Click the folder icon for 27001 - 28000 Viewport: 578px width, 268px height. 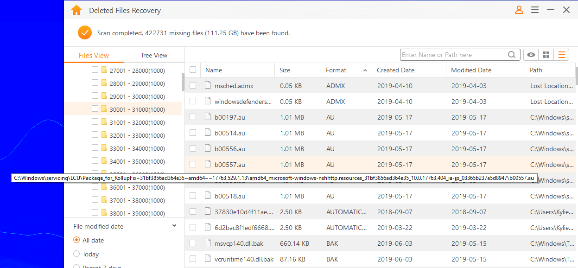tap(104, 70)
